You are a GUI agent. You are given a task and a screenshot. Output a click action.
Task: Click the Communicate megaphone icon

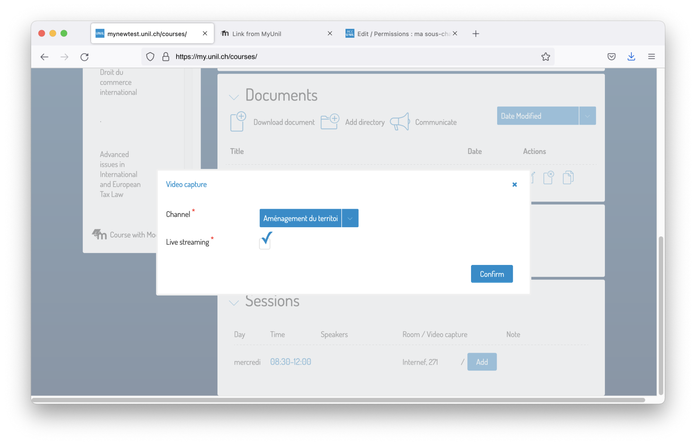400,122
